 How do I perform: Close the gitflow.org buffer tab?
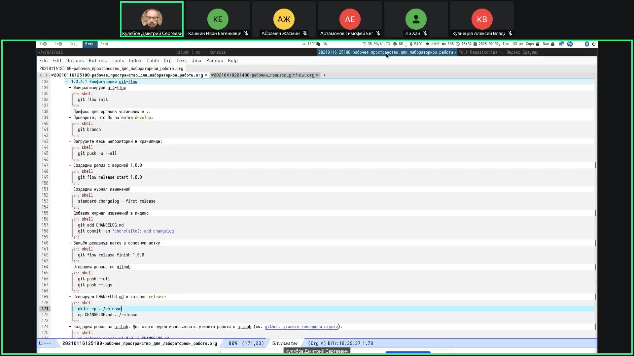click(x=317, y=75)
